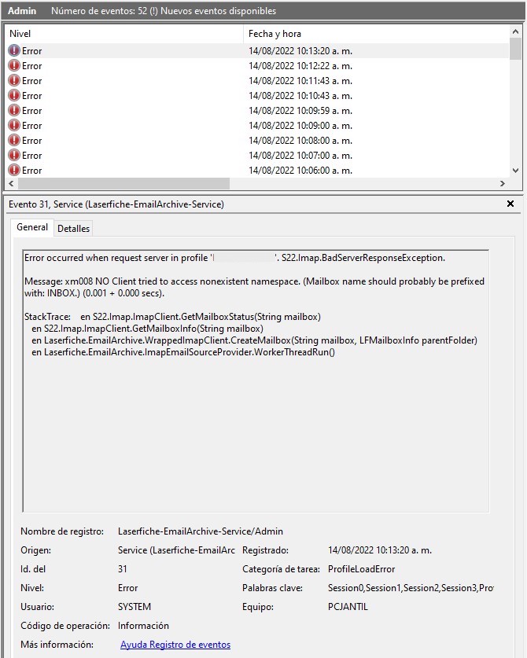Select the event dated 14/08/2022 10:11:43 a. m.
Image resolution: width=527 pixels, height=658 pixels.
pos(257,80)
